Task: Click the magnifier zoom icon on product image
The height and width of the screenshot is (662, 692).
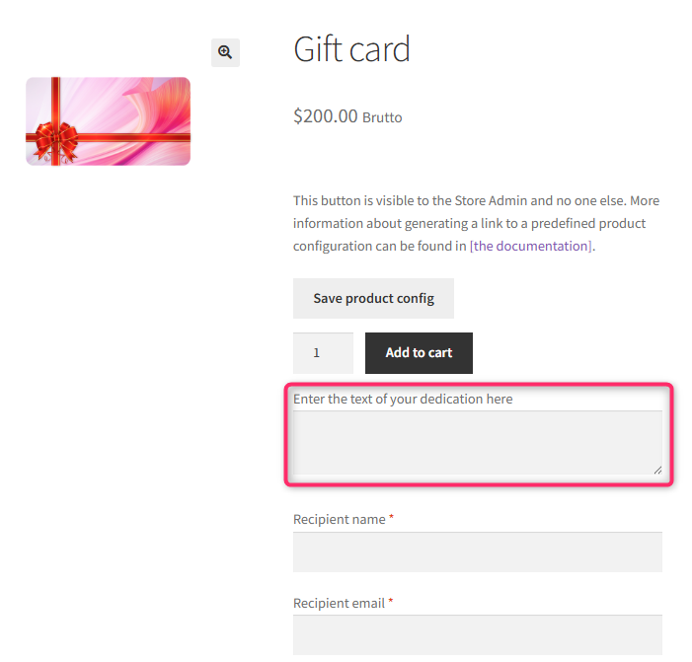Action: 225,52
